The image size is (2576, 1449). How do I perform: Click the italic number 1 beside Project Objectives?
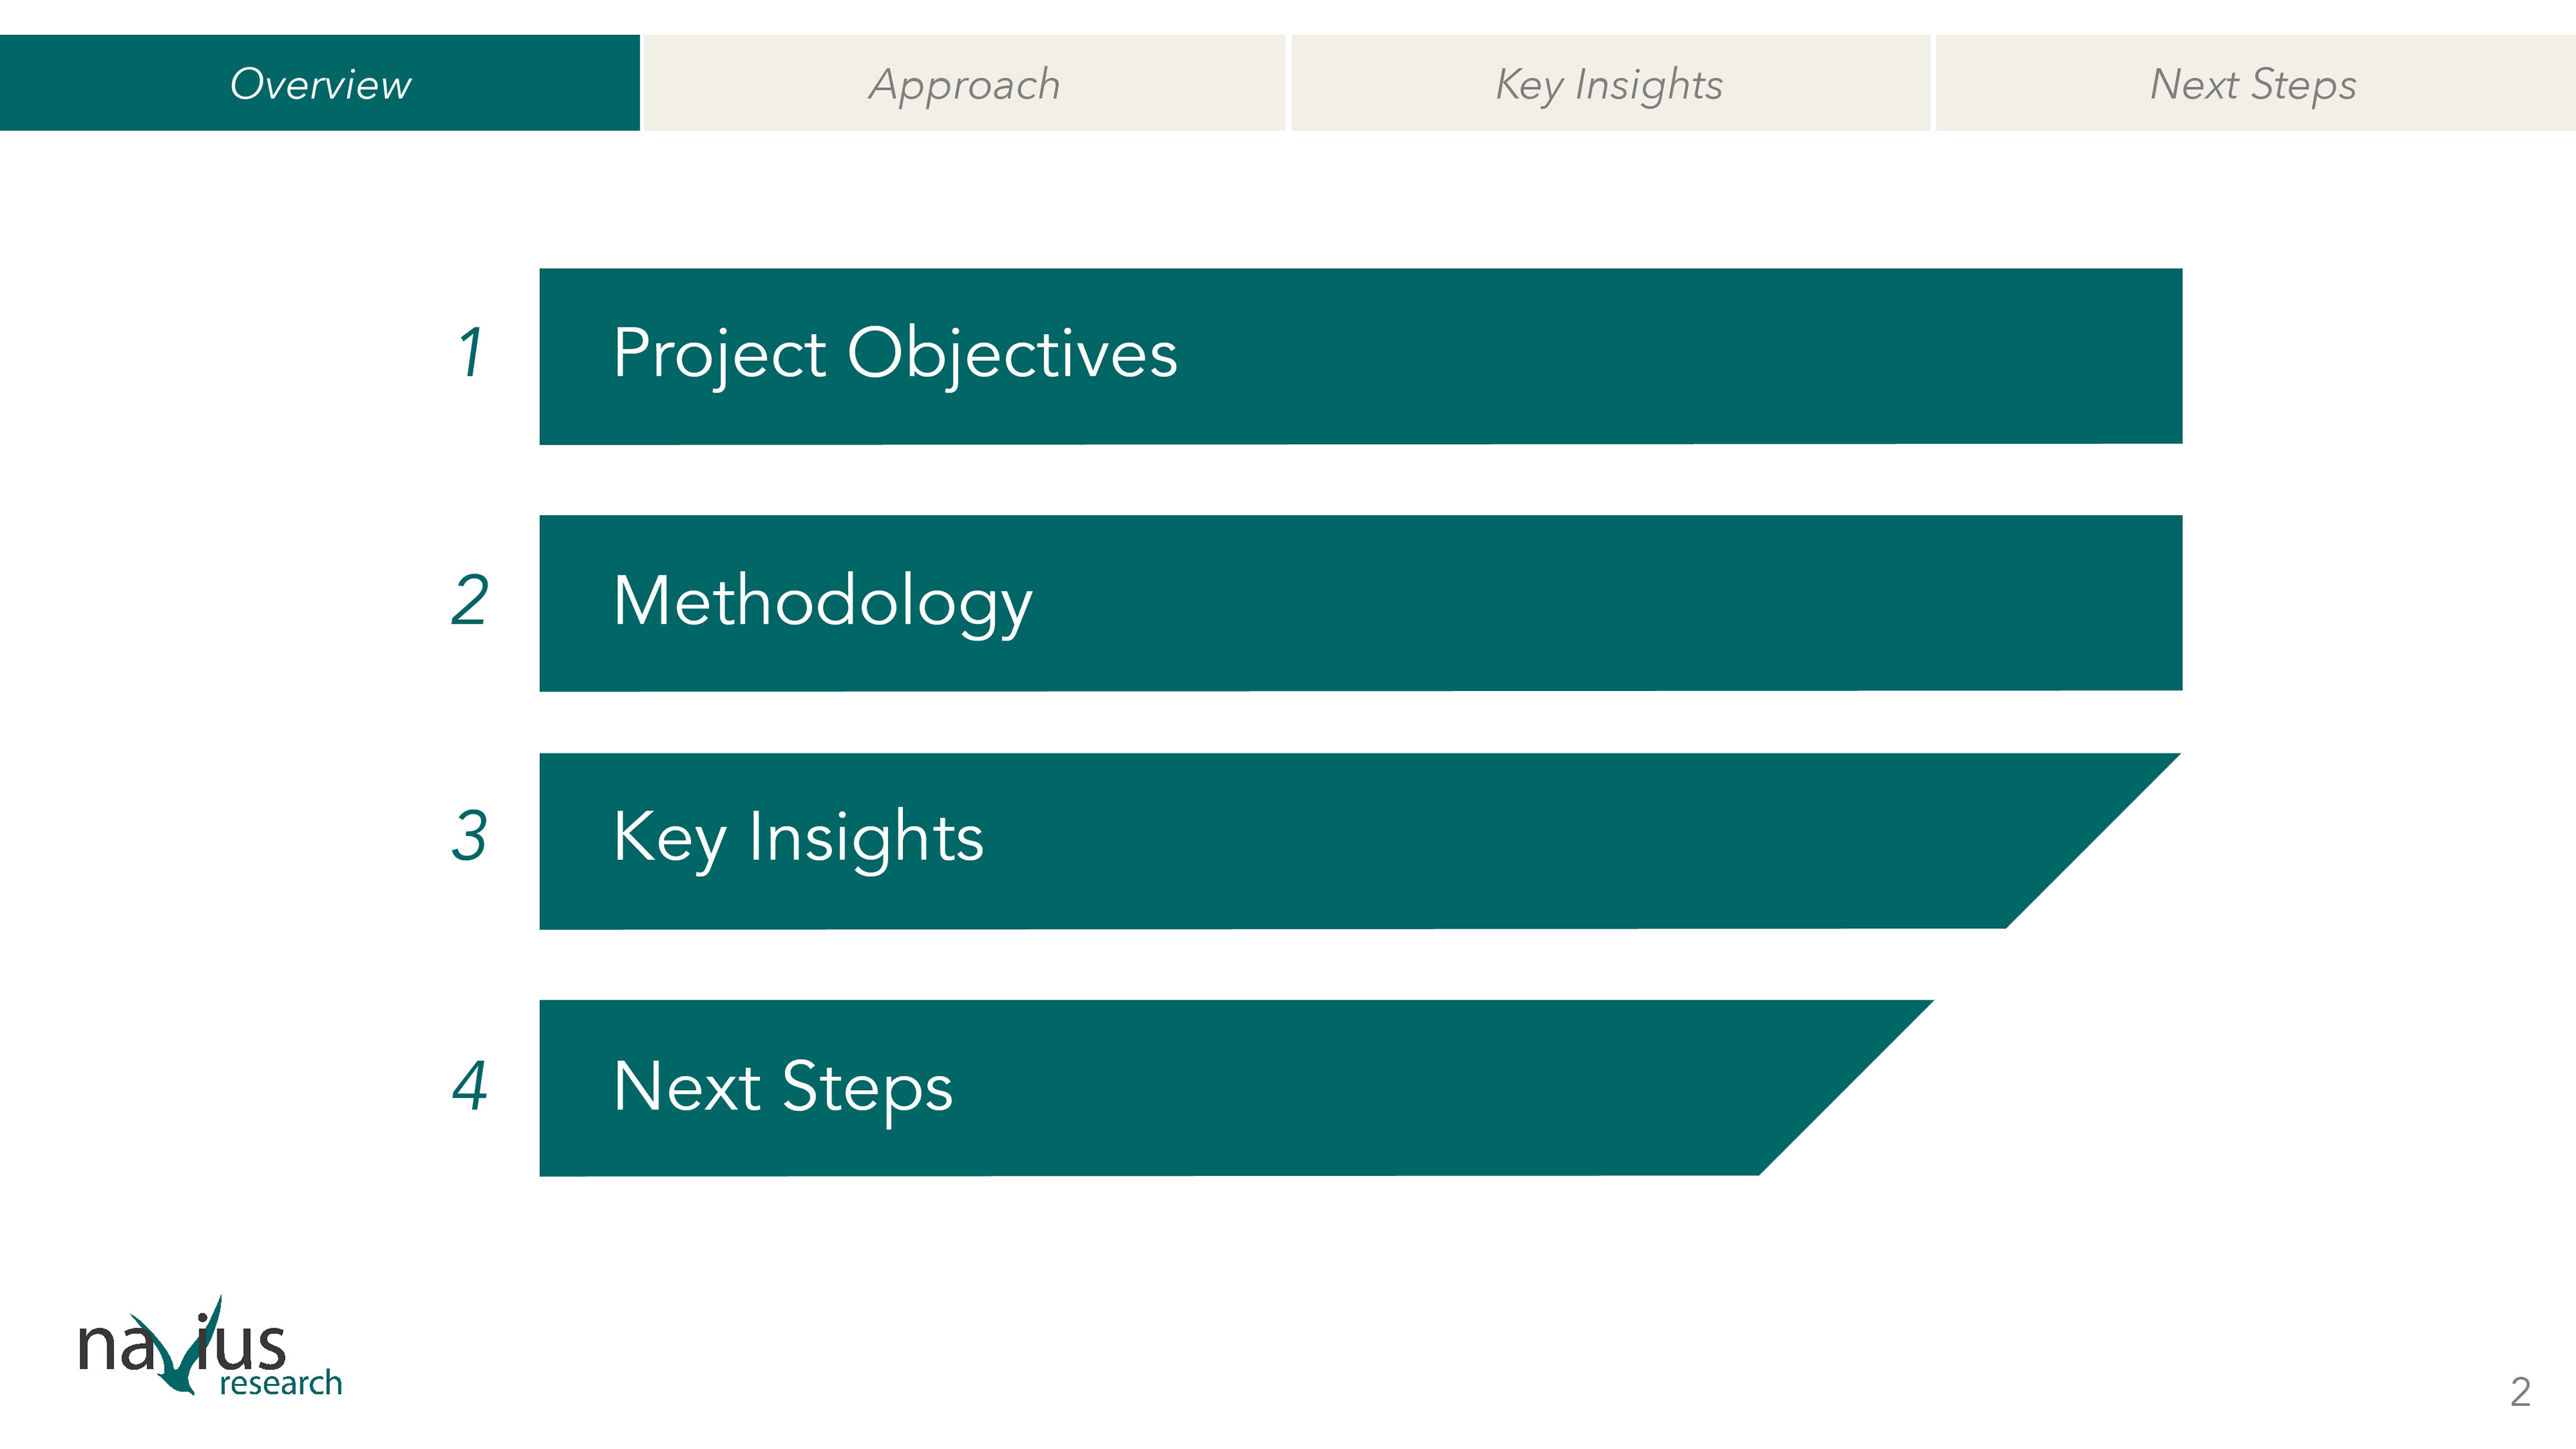coord(471,353)
